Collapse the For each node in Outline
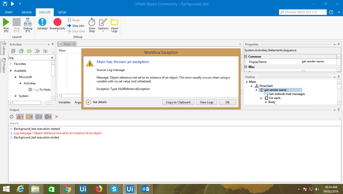 click(262, 98)
